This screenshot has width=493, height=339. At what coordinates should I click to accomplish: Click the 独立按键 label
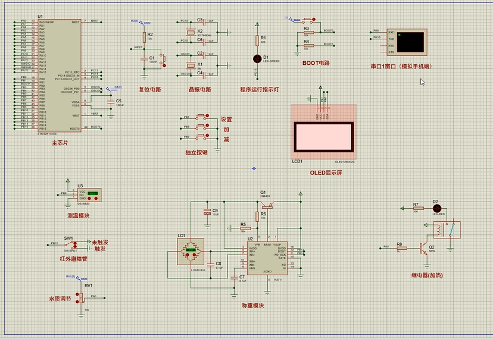pos(196,153)
